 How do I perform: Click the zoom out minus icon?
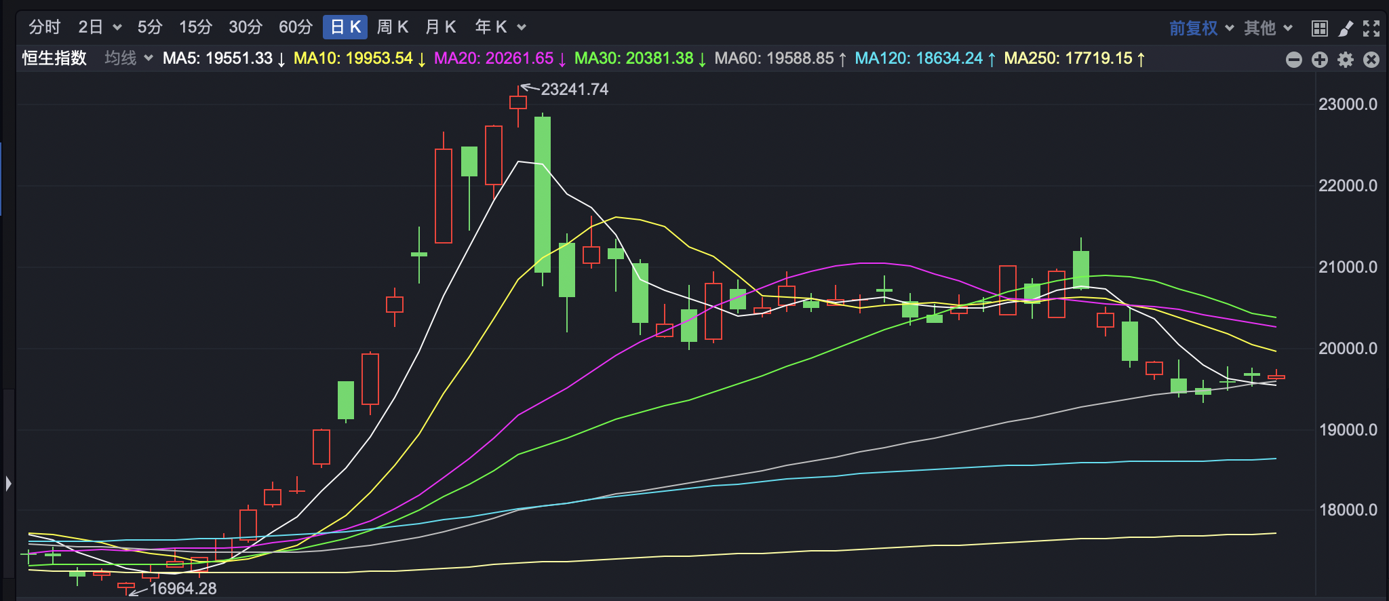pyautogui.click(x=1294, y=60)
